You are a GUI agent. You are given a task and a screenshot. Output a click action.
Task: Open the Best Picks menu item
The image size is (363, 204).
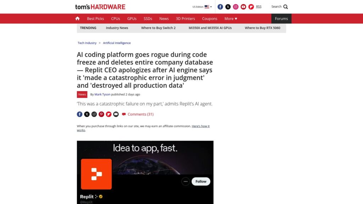(x=95, y=18)
